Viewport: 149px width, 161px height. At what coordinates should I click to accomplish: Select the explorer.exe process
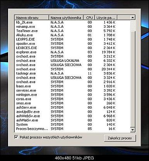point(66,52)
